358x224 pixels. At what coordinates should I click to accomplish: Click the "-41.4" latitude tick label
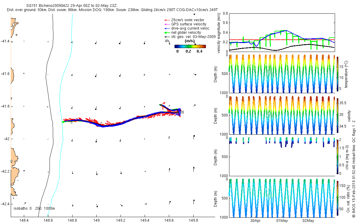point(5,41)
